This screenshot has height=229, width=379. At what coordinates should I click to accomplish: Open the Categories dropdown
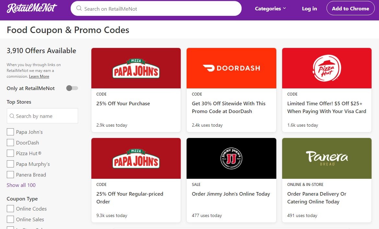click(270, 8)
